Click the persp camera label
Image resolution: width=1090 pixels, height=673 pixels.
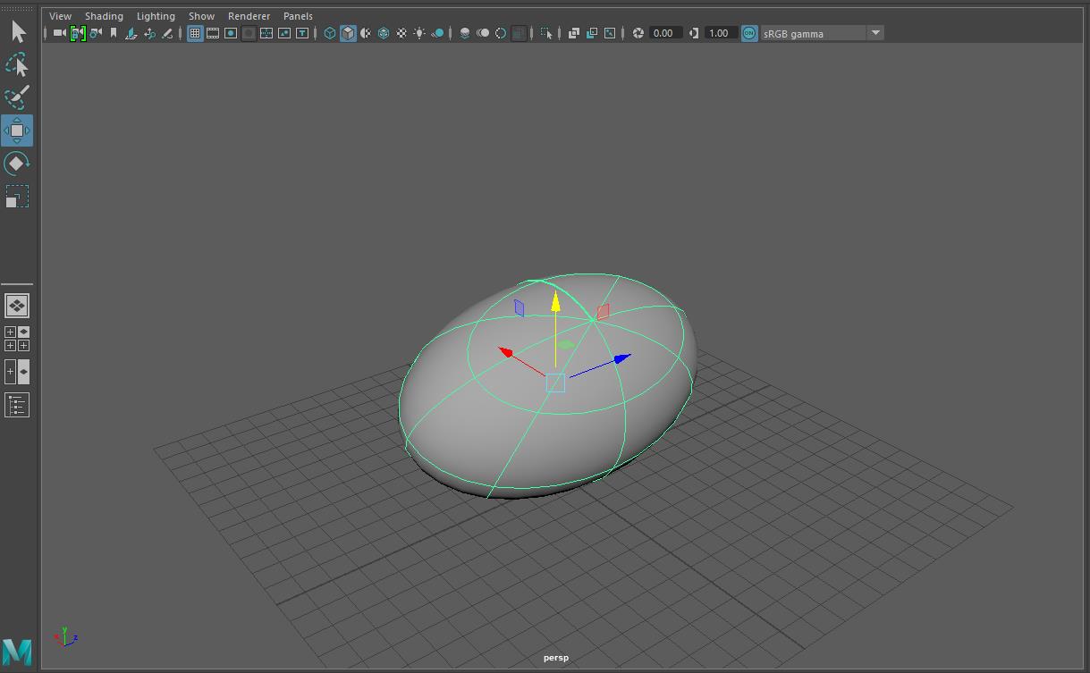pos(555,658)
